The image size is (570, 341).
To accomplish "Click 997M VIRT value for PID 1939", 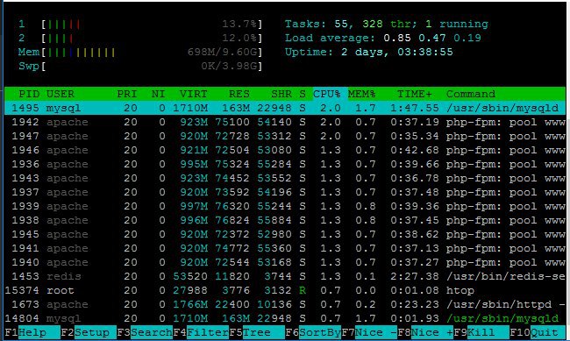I will pos(194,206).
